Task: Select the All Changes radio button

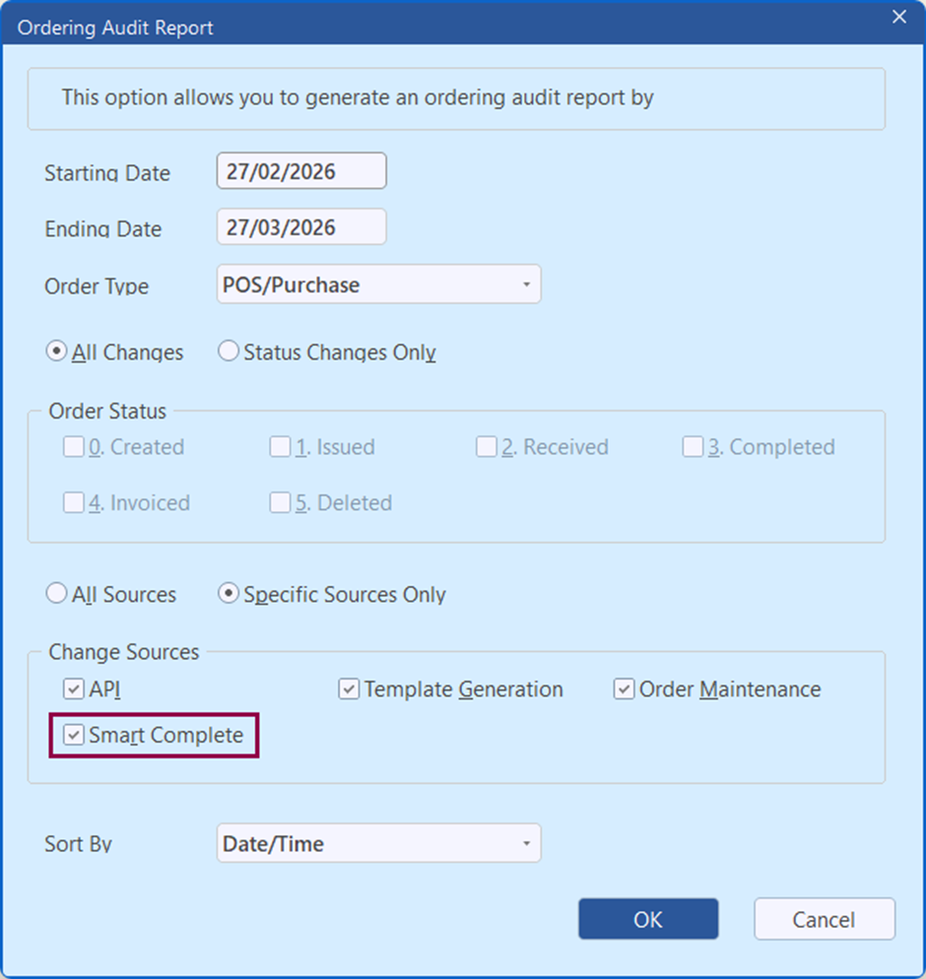Action: (x=57, y=352)
